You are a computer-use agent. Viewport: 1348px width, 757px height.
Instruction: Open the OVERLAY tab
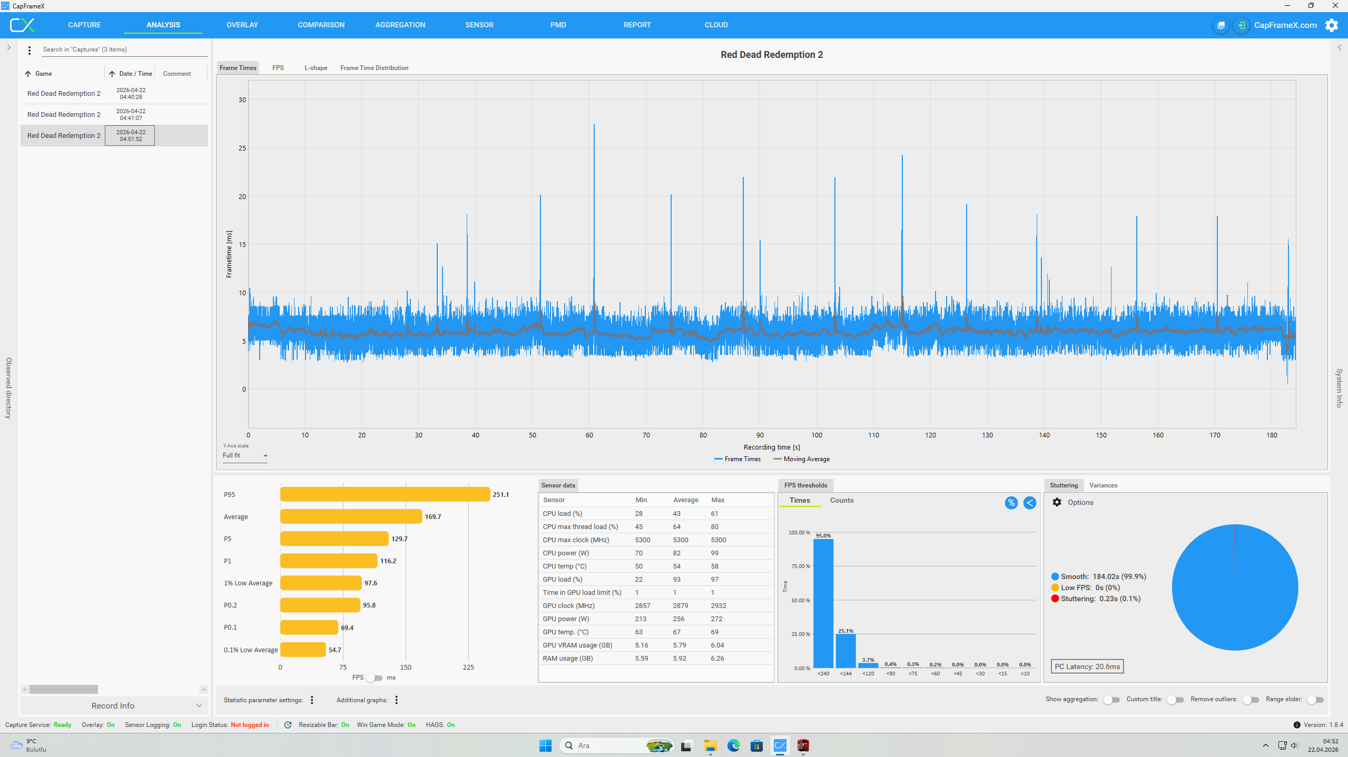point(242,25)
